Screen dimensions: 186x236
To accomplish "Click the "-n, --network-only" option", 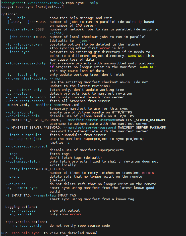I will point(24,90).
